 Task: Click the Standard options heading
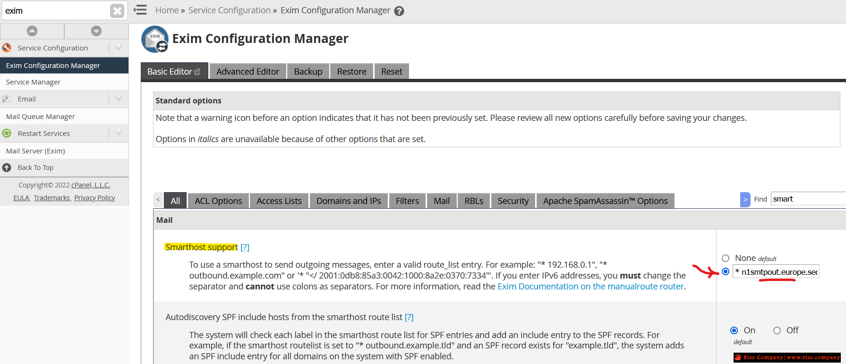188,101
